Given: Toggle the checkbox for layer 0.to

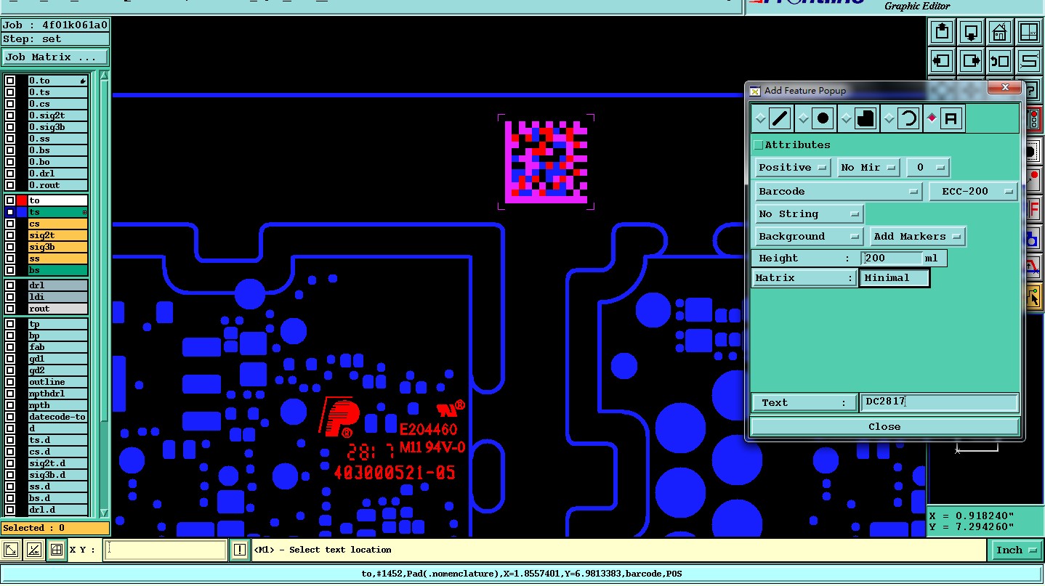Looking at the screenshot, I should (10, 81).
